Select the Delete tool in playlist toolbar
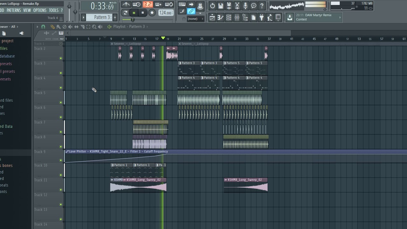 tap(65, 27)
